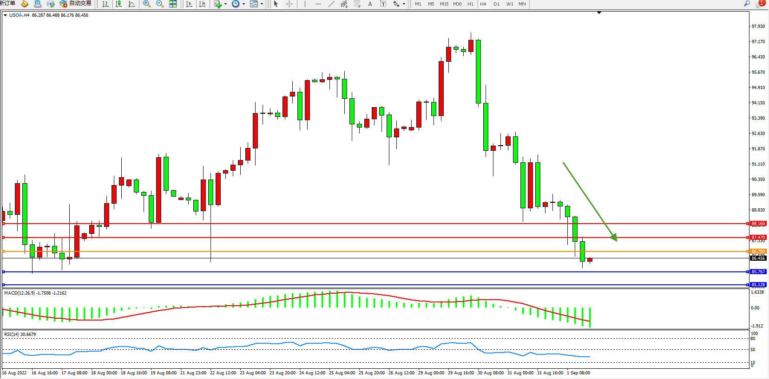Click the zoom out magnifier icon
Screen dimensions: 769x379
click(x=160, y=4)
